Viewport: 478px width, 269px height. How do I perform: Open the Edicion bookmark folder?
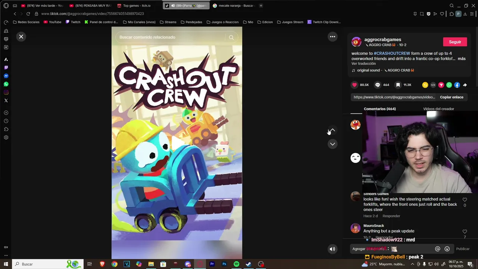[265, 22]
